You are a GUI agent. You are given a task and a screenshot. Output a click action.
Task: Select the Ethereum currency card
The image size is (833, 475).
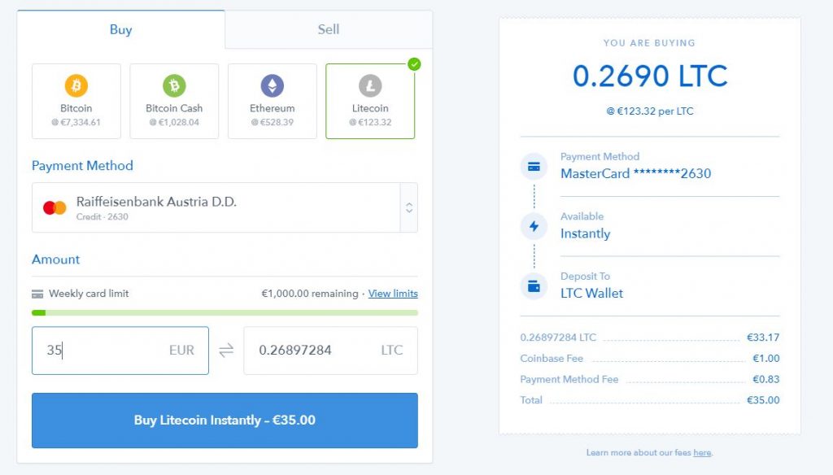272,102
